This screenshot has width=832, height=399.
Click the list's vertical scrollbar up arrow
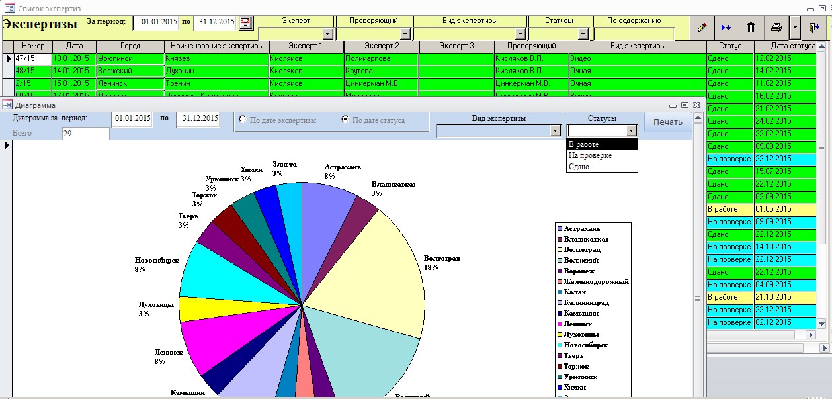tap(821, 46)
